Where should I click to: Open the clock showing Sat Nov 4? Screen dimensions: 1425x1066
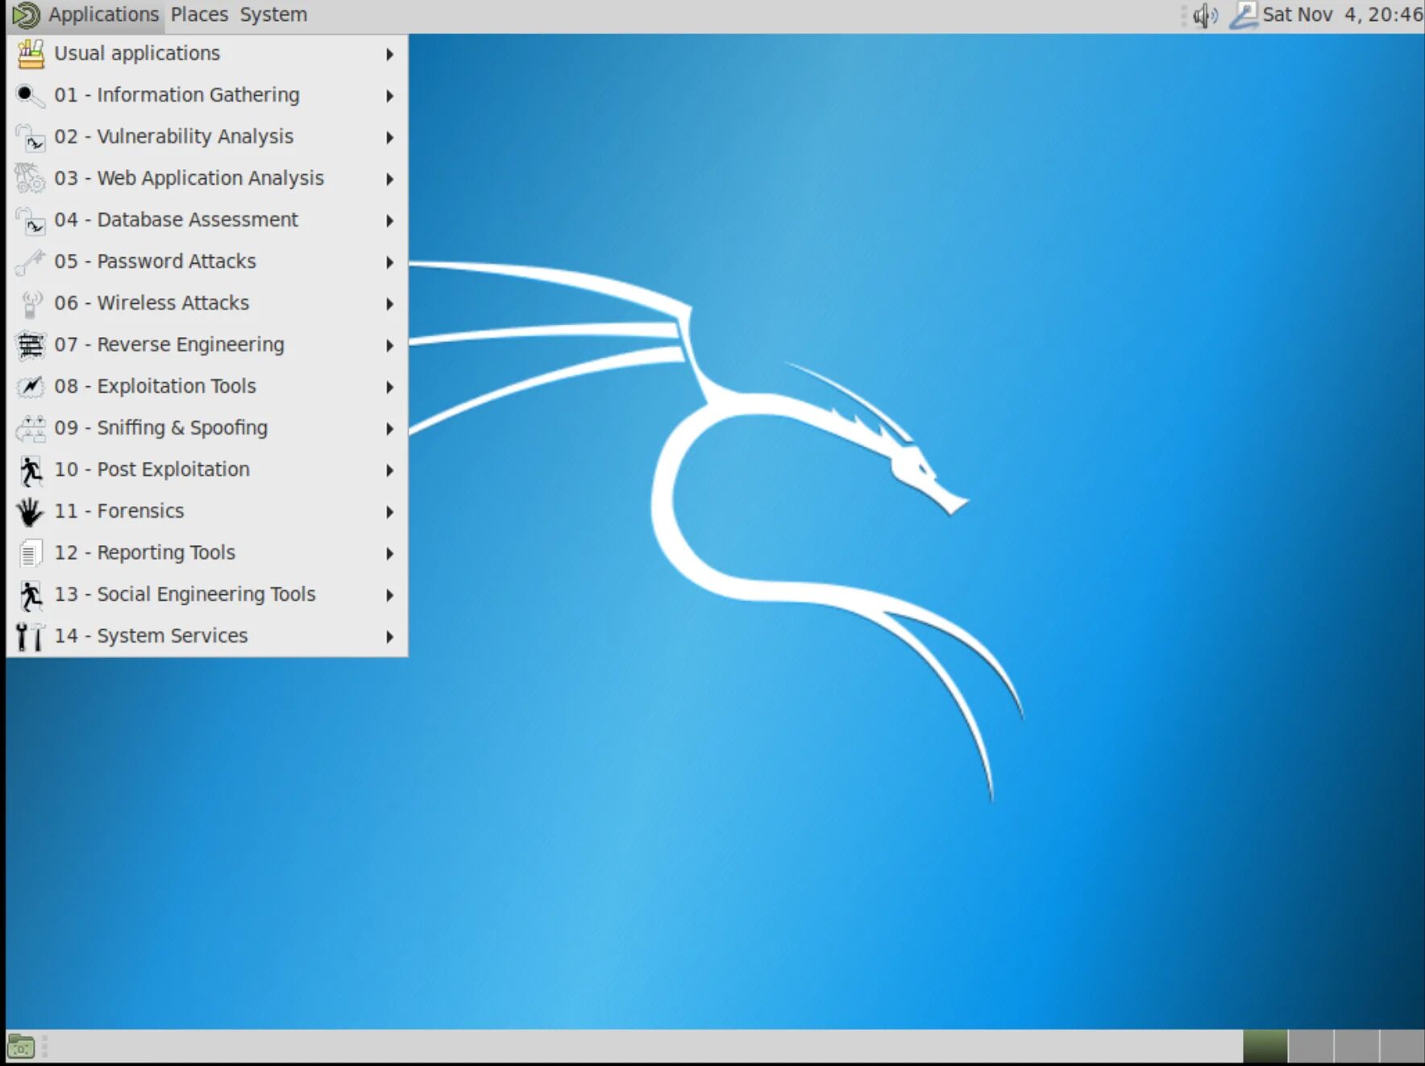point(1343,15)
